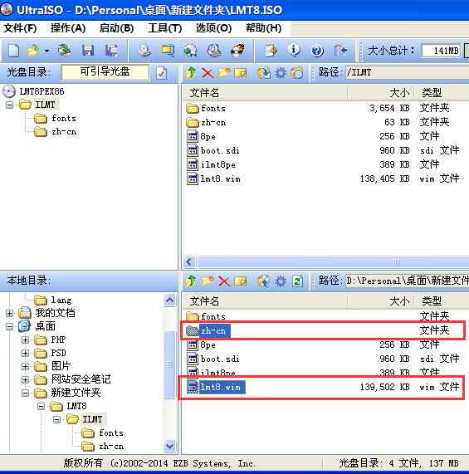Click the Set boot file icon in image pane
The image size is (469, 474).
[x=296, y=73]
